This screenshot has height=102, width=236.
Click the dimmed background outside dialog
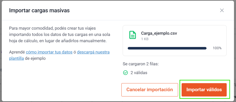click(x=235, y=45)
